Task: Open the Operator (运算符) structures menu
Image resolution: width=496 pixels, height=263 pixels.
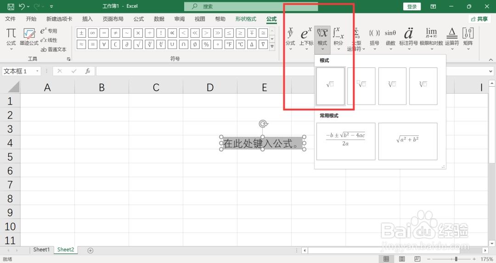Action: tap(452, 39)
